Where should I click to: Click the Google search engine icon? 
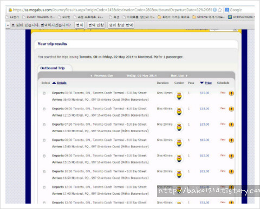click(x=227, y=10)
